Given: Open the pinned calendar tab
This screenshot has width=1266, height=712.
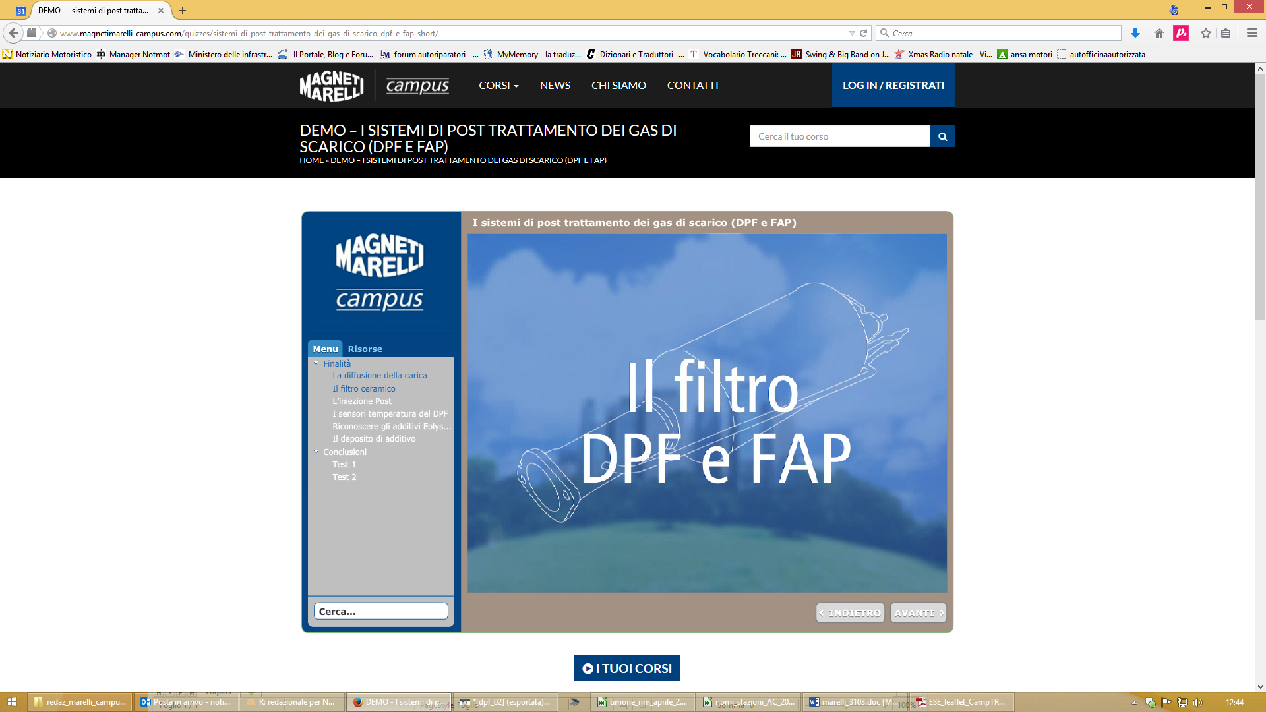Looking at the screenshot, I should (x=21, y=11).
